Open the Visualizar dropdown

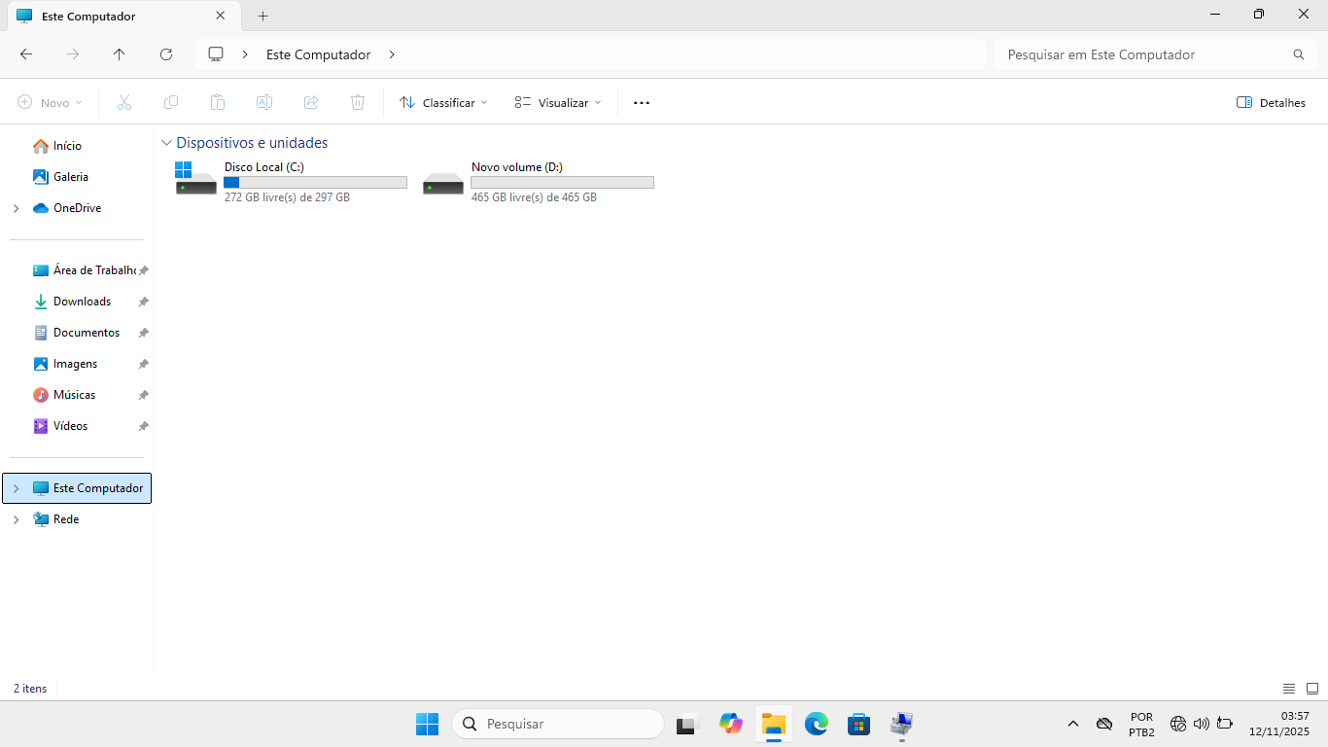pos(557,102)
